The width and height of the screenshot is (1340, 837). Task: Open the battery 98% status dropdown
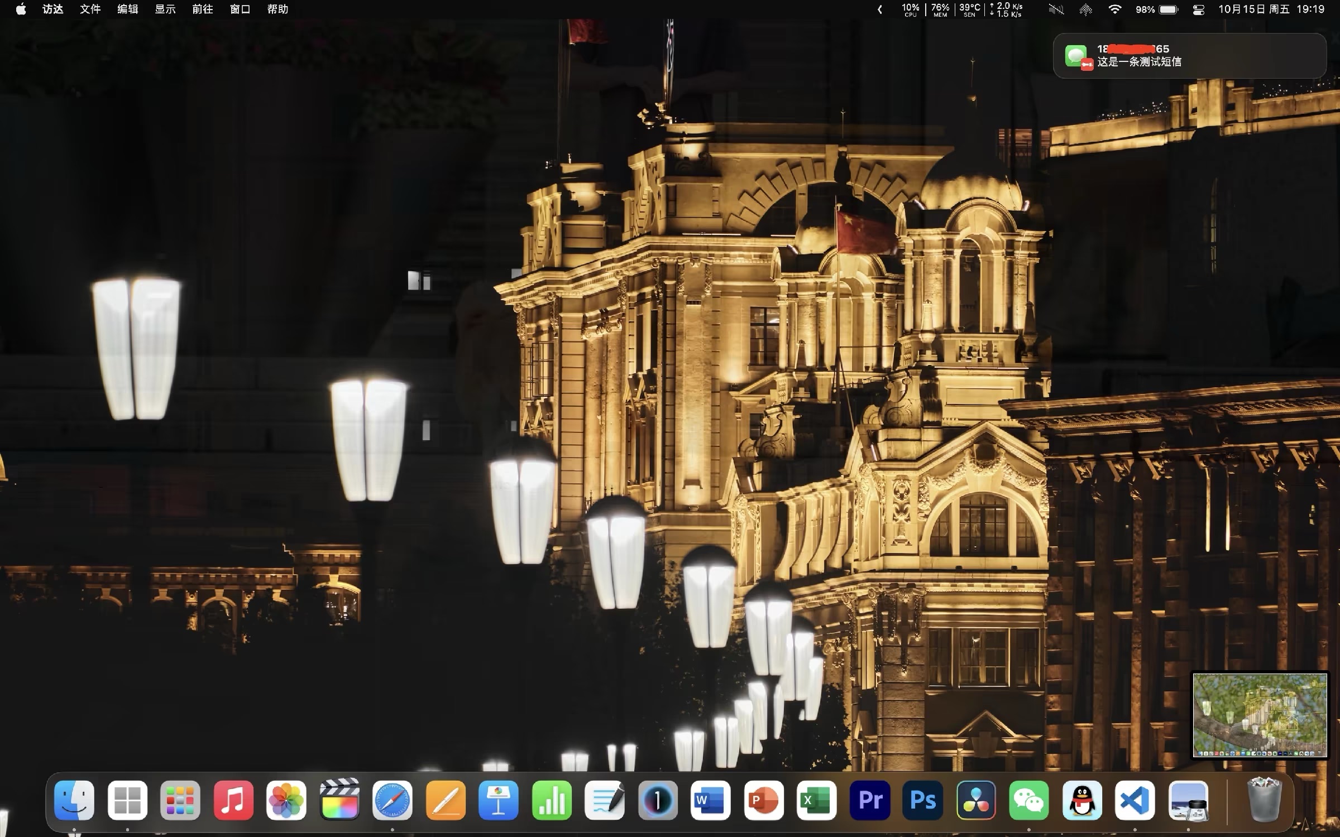(1157, 9)
